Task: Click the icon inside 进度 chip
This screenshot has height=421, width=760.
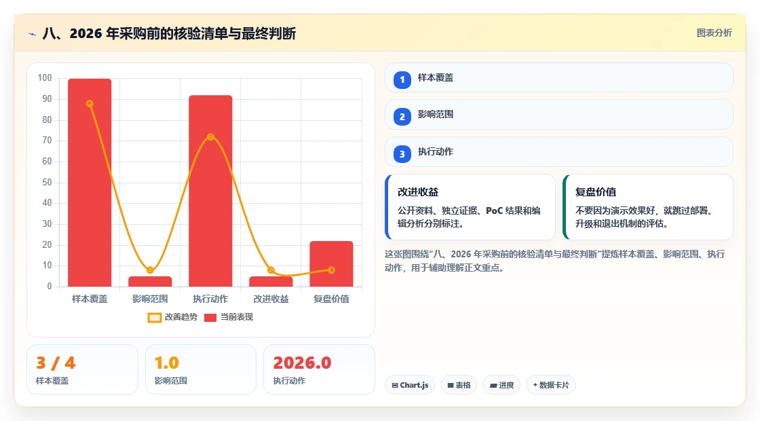Action: point(493,386)
